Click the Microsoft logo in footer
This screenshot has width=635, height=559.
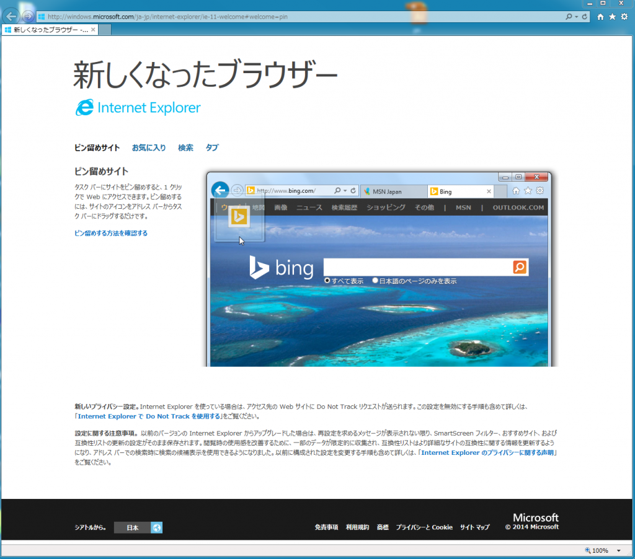(535, 517)
